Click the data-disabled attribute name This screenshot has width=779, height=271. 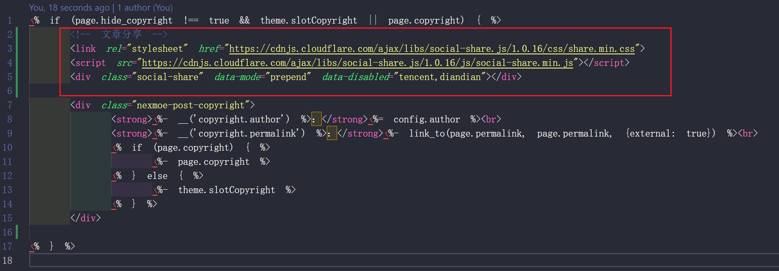356,77
